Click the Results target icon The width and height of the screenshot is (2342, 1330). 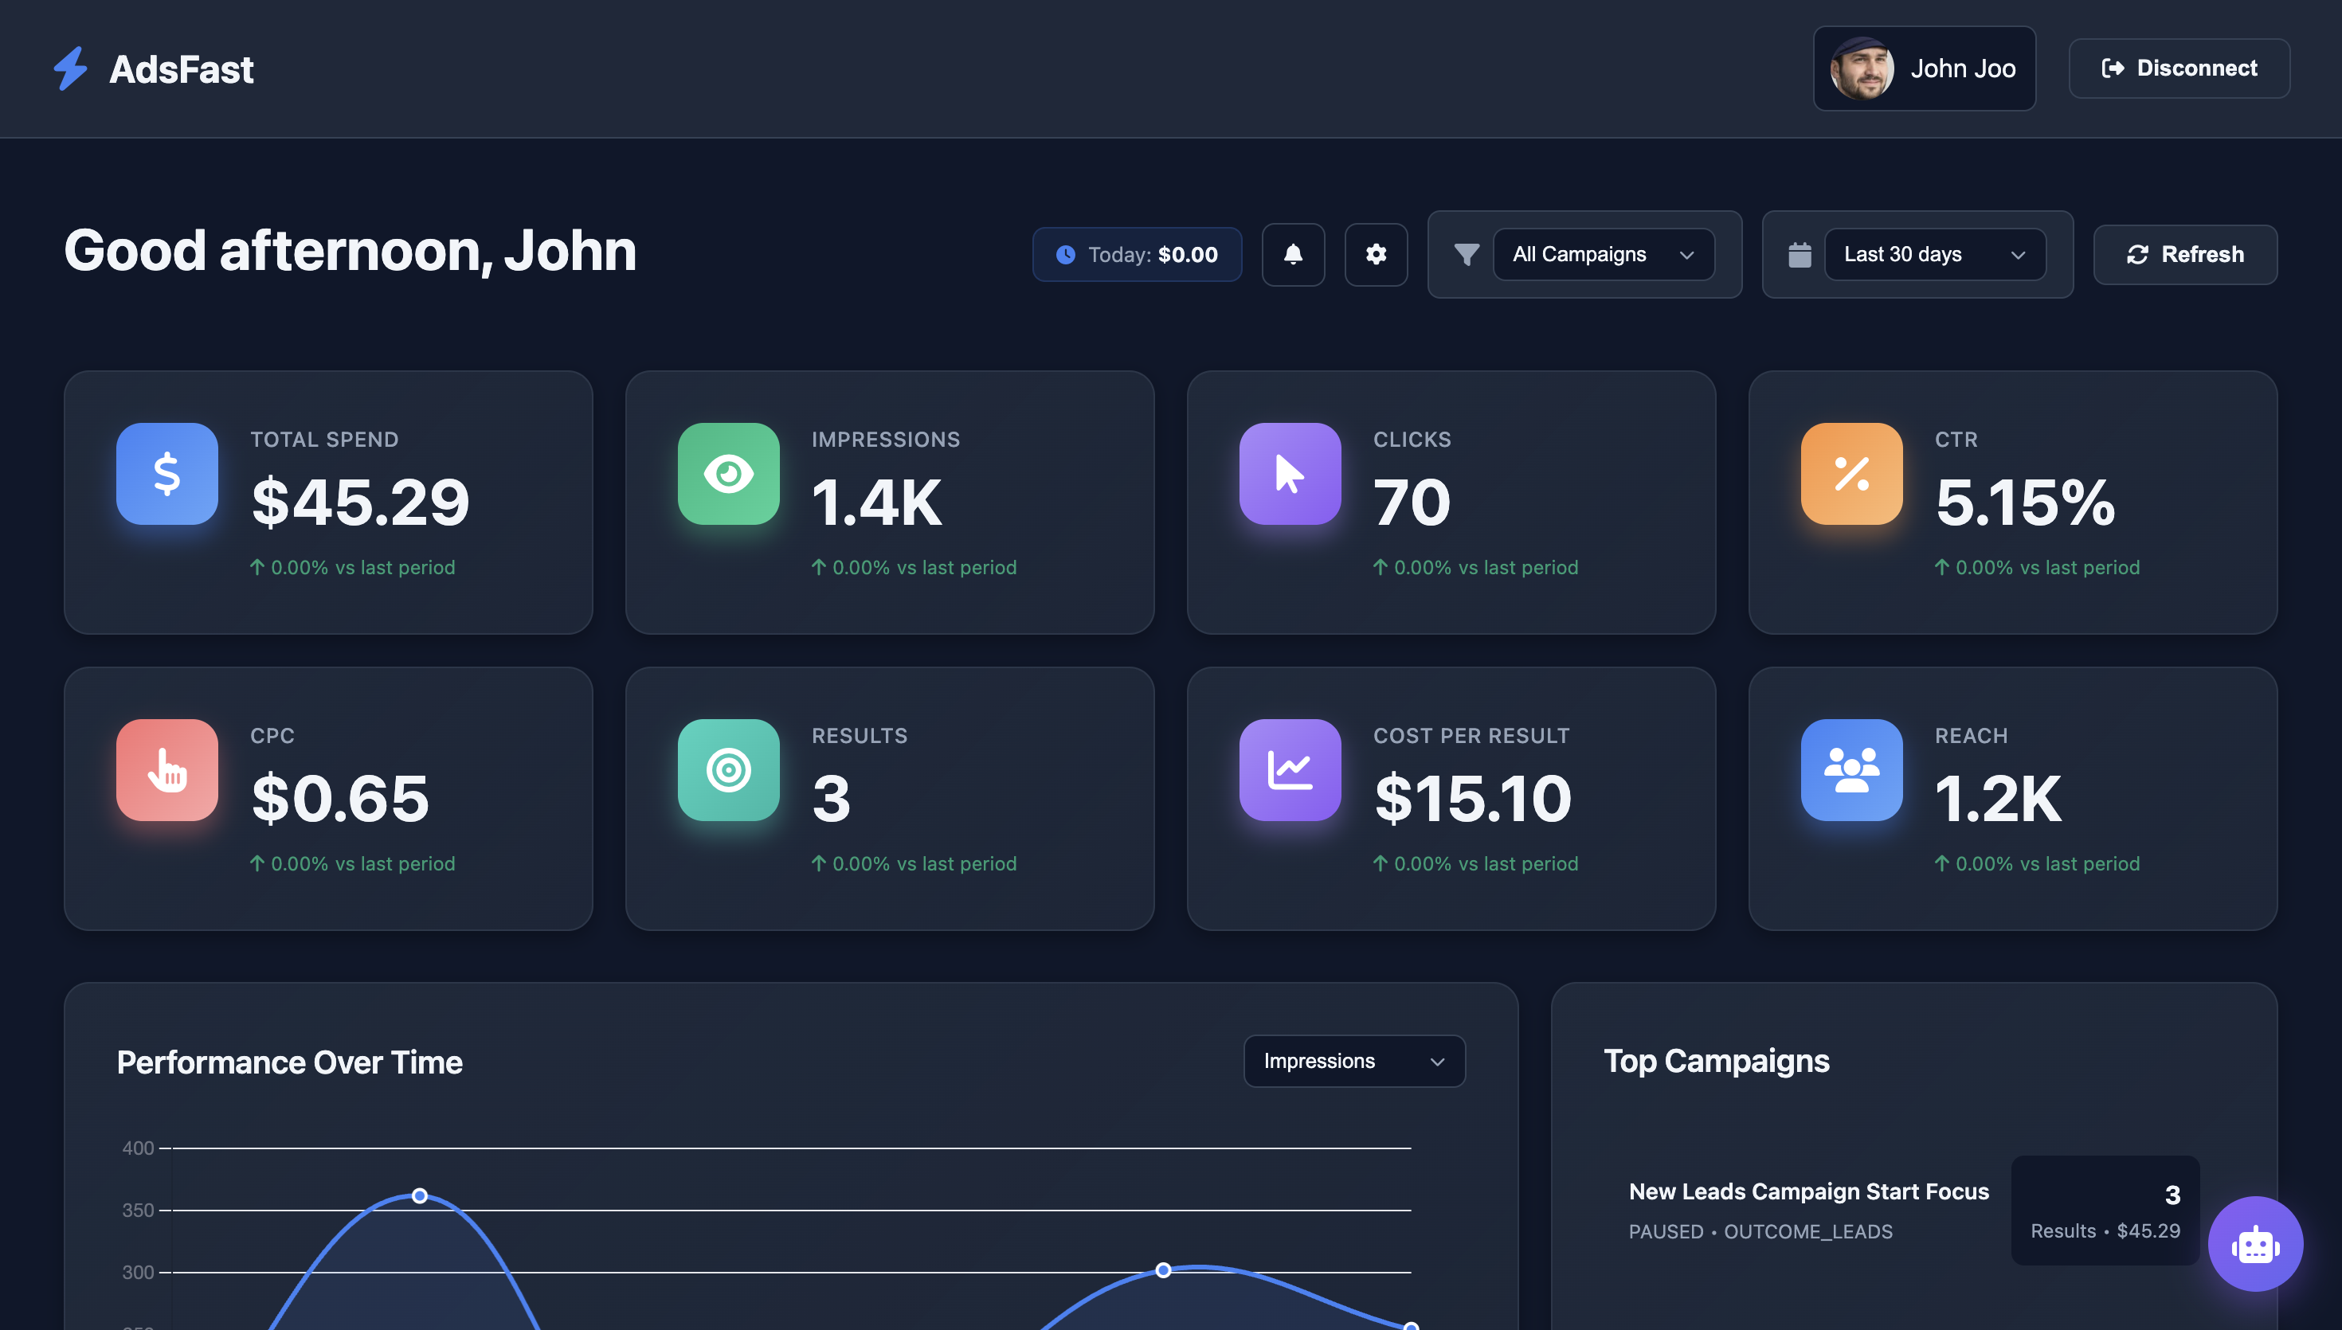point(728,769)
